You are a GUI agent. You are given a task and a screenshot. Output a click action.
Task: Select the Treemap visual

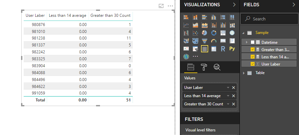pos(223,33)
